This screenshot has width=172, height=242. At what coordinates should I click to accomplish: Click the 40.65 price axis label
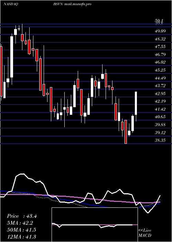(x=160, y=117)
